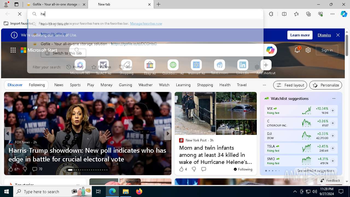Open Quickbooks shortcut tile
The image size is (350, 197).
pyautogui.click(x=173, y=67)
